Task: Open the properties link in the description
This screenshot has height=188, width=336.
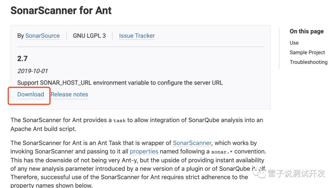Action: [x=144, y=152]
